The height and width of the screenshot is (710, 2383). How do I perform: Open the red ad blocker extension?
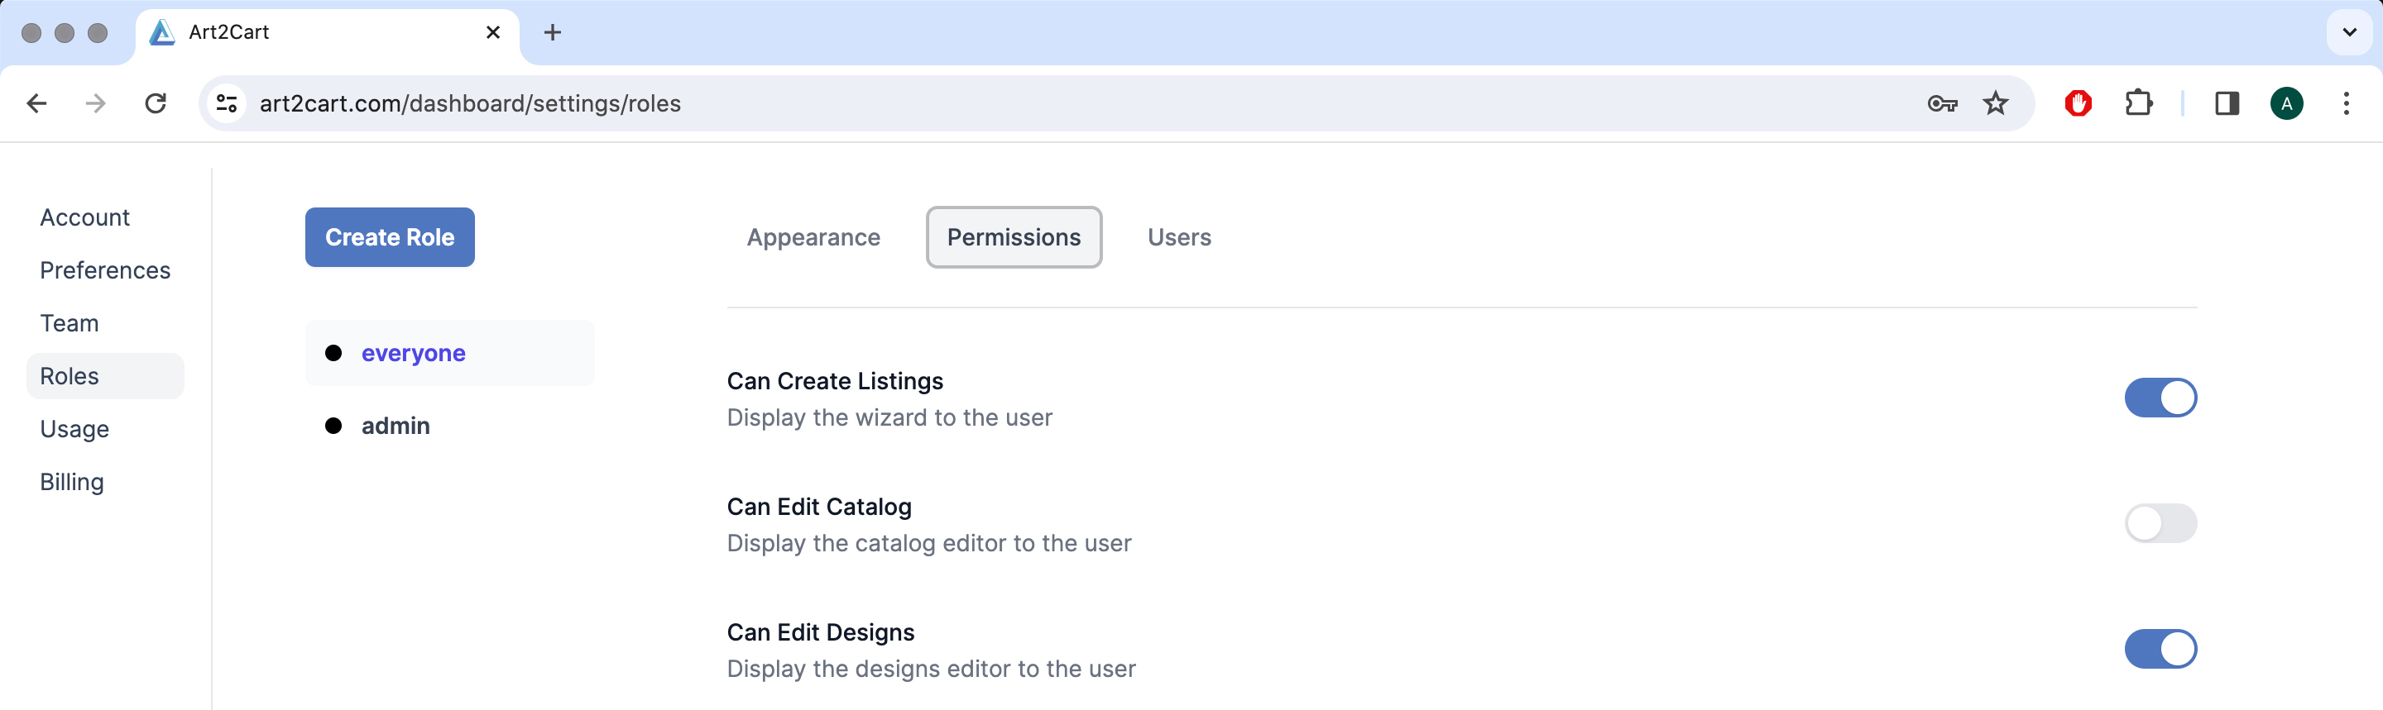tap(2078, 103)
